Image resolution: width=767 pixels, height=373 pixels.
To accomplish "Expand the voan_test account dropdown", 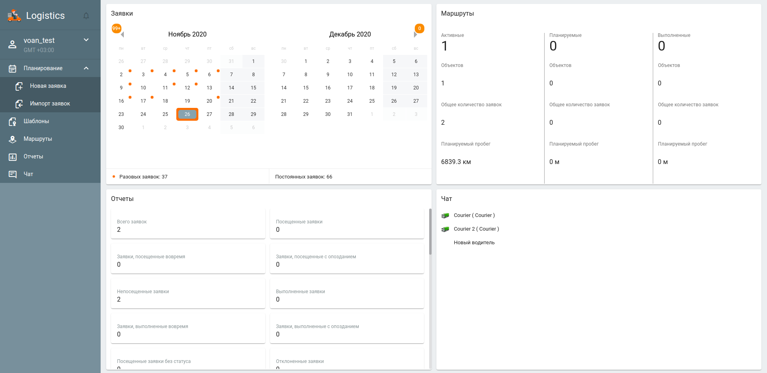I will pos(86,40).
